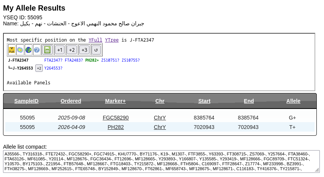Image resolution: width=324 pixels, height=177 pixels.
Task: Click the YSEQ ID: 55095 line
Action: (23, 17)
